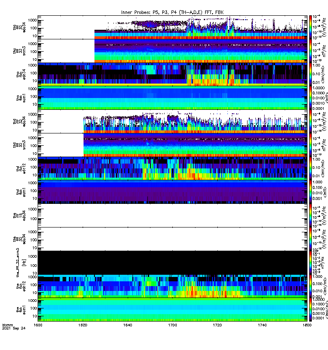
Task: Click the color bar beside tha fff scm3 panel
Action: click(x=311, y=51)
